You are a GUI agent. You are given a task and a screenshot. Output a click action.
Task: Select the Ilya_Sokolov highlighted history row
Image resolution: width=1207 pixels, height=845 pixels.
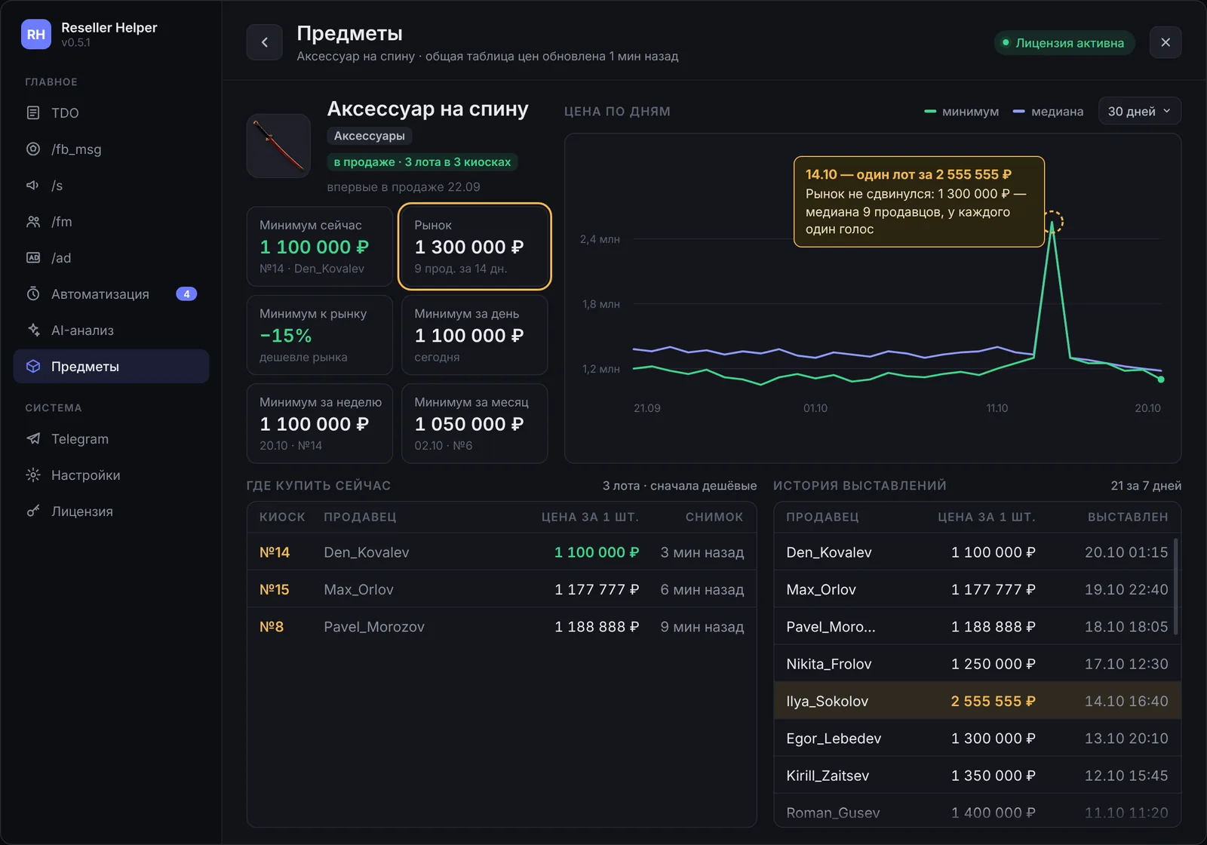pos(978,701)
